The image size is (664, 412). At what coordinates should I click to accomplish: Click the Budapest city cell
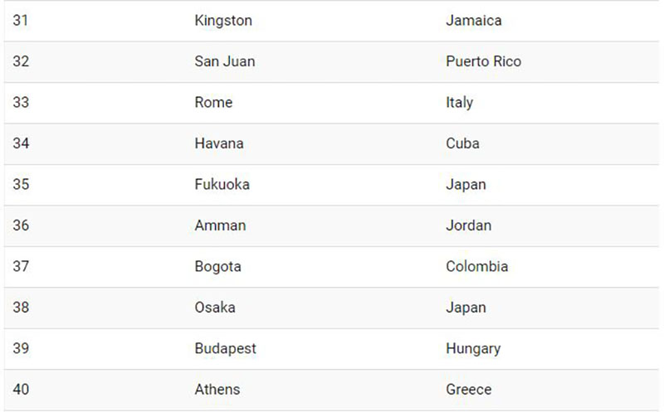coord(225,348)
